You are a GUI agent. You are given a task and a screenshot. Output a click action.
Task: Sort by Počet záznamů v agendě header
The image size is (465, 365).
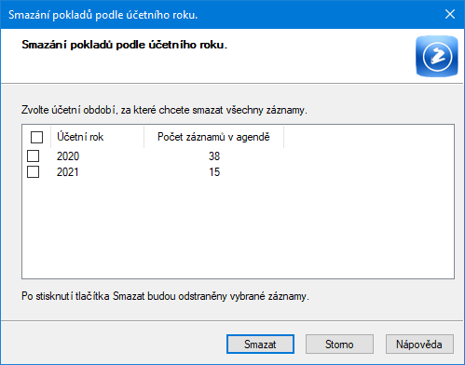tap(213, 137)
